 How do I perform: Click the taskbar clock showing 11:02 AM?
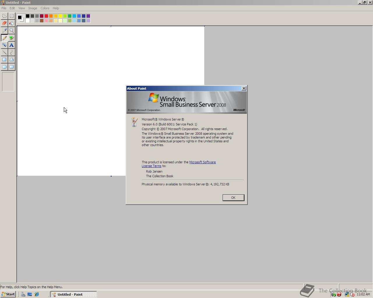[363, 294]
